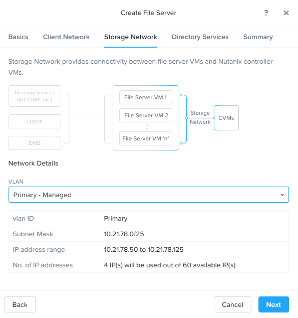This screenshot has height=318, width=298.
Task: Click the Cancel button
Action: pos(232,304)
